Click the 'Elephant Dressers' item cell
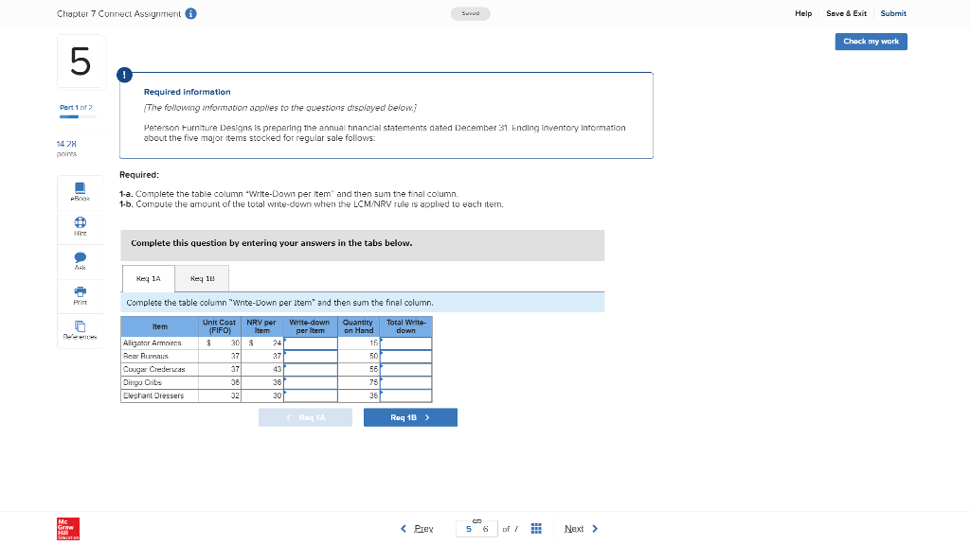This screenshot has height=545, width=970. [x=159, y=396]
